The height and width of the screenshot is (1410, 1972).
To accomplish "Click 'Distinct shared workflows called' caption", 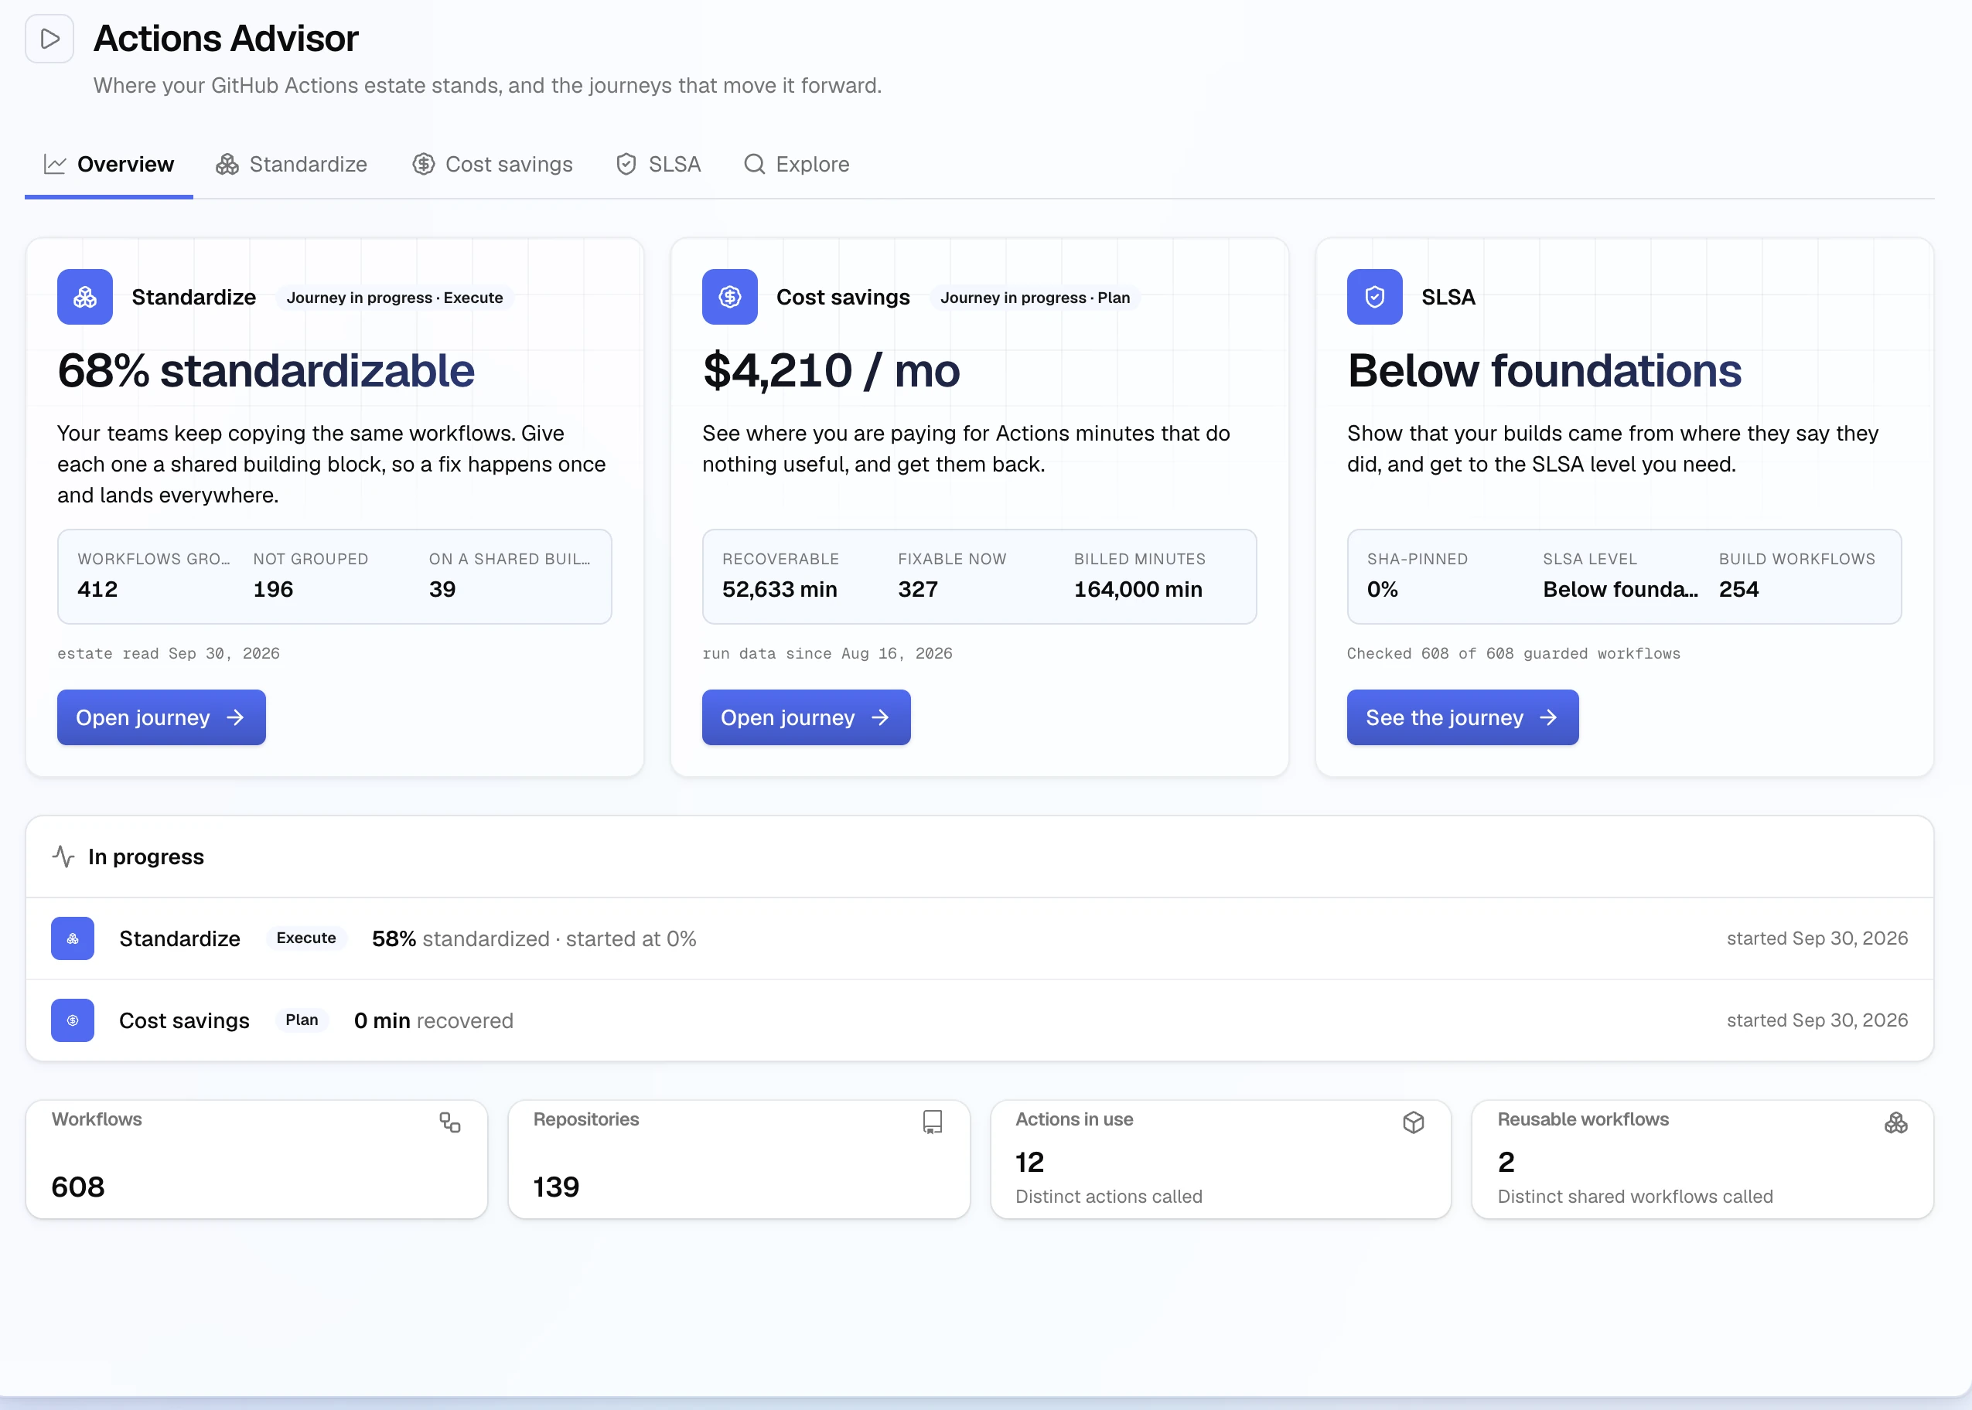I will tap(1635, 1197).
